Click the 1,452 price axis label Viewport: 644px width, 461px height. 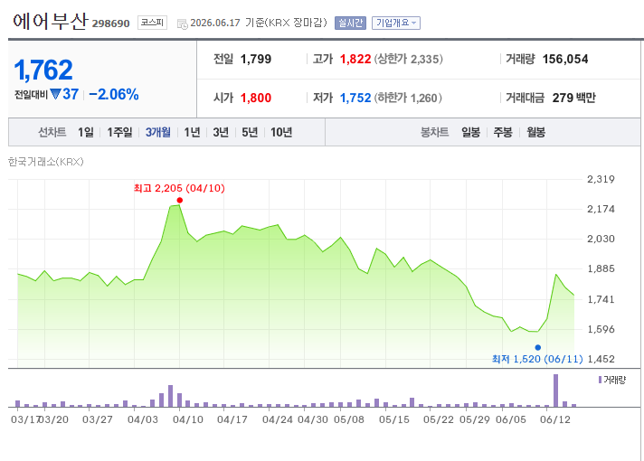click(x=601, y=359)
